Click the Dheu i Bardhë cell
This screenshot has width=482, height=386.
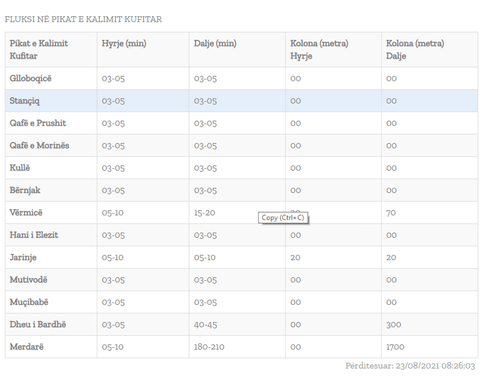pyautogui.click(x=38, y=324)
